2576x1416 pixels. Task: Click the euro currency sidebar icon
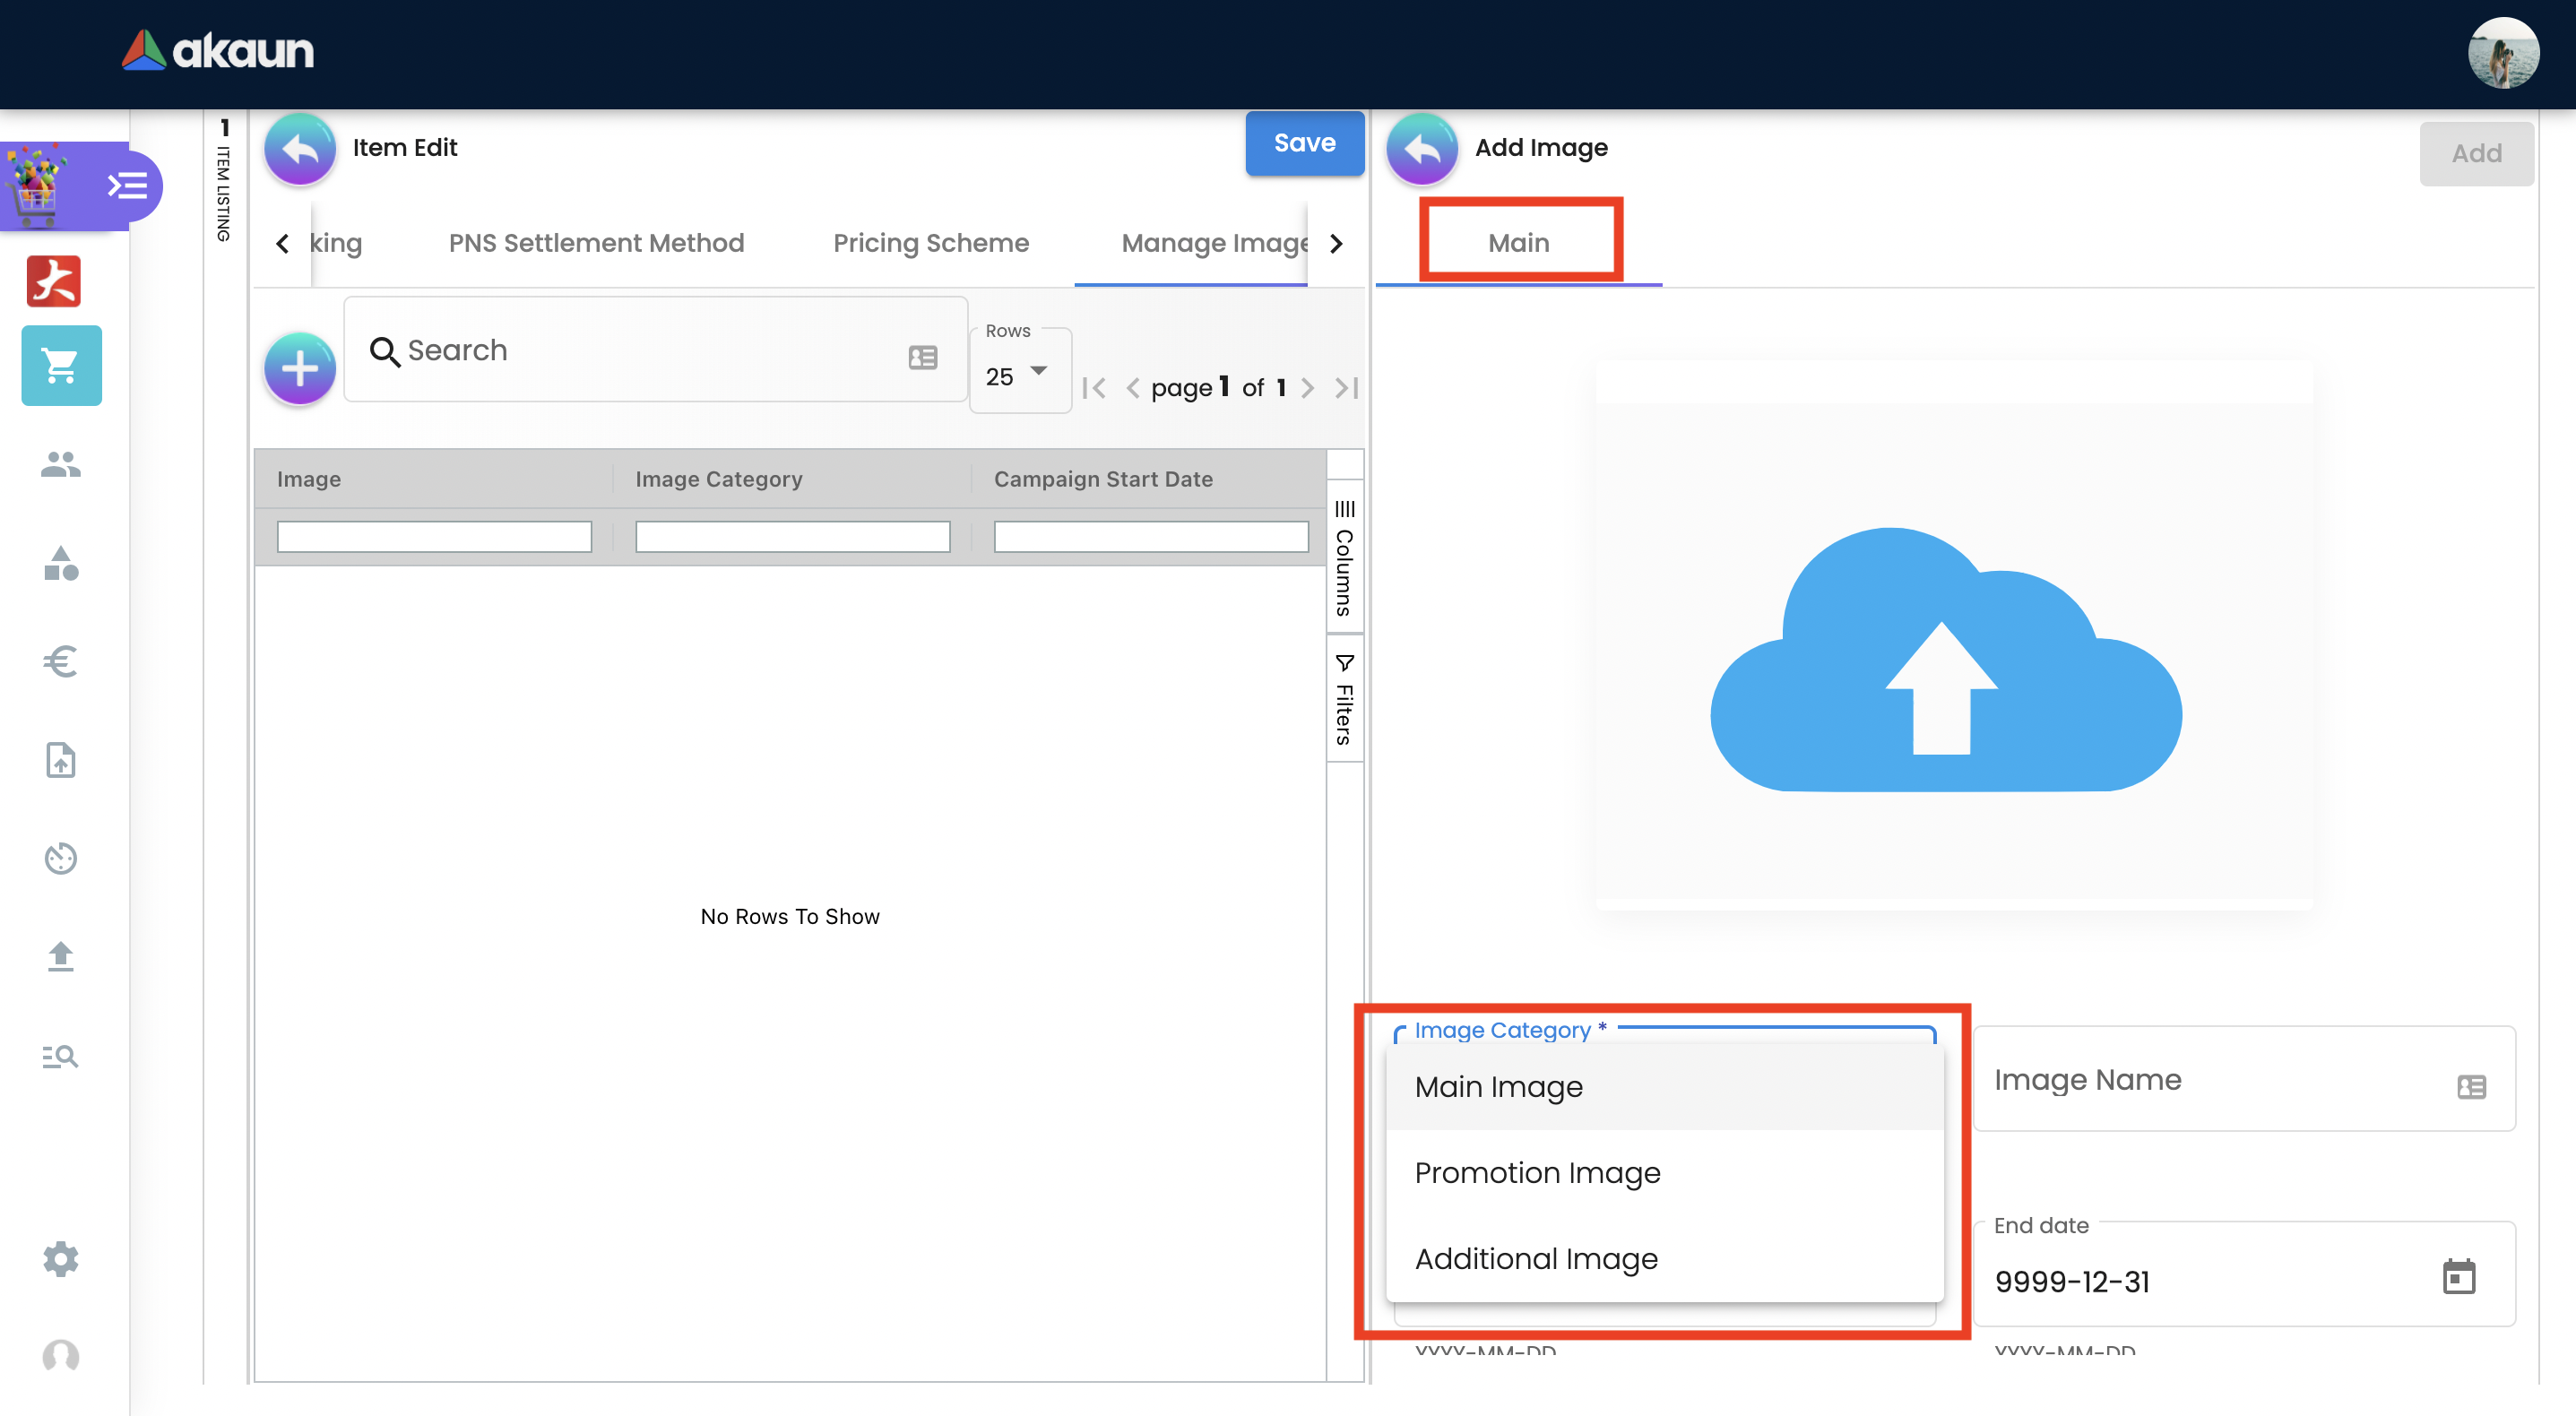(x=61, y=661)
